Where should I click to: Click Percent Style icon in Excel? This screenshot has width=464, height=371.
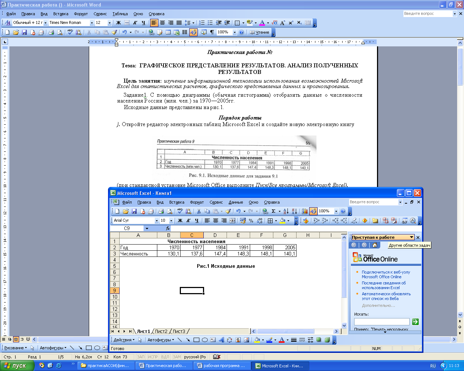tap(251, 221)
